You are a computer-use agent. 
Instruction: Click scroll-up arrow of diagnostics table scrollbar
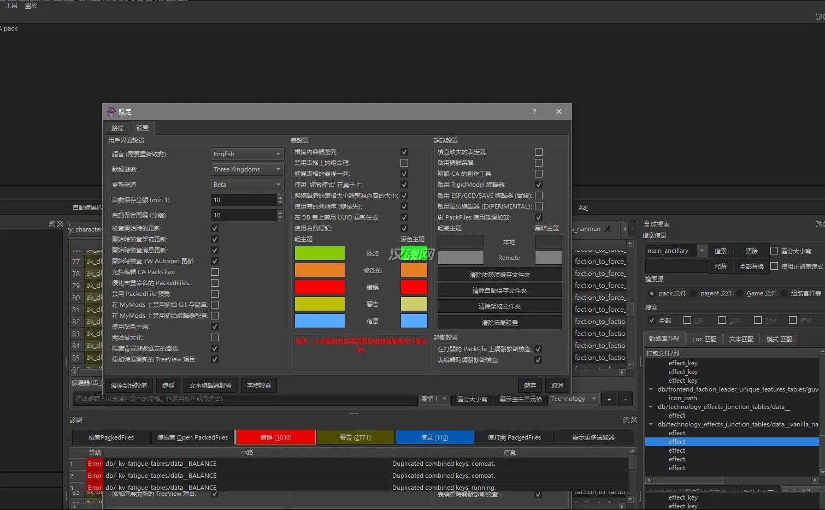coord(633,451)
